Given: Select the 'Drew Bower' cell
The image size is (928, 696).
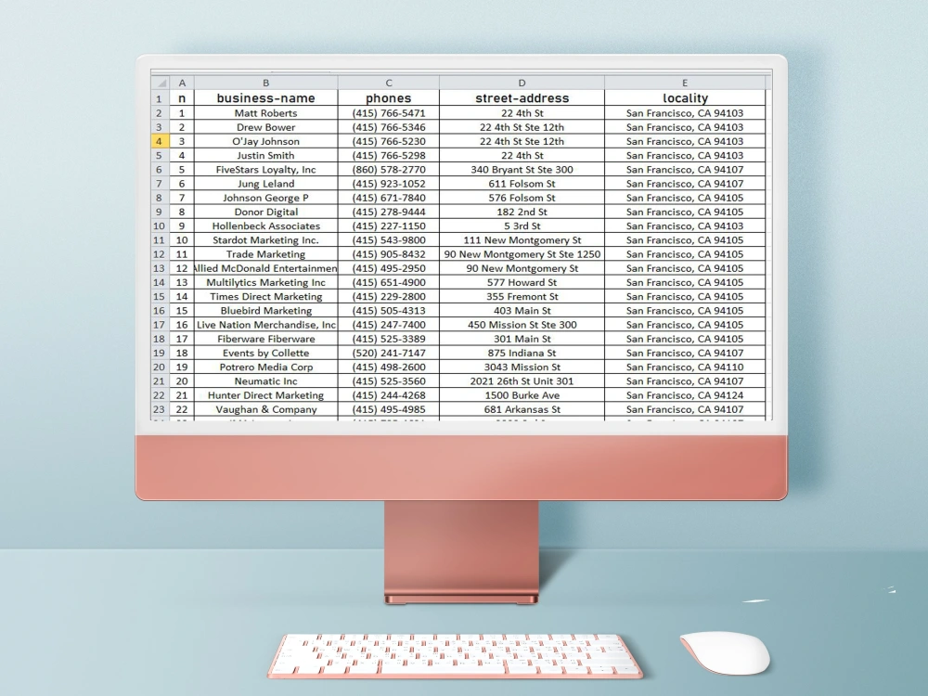Looking at the screenshot, I should 265,127.
